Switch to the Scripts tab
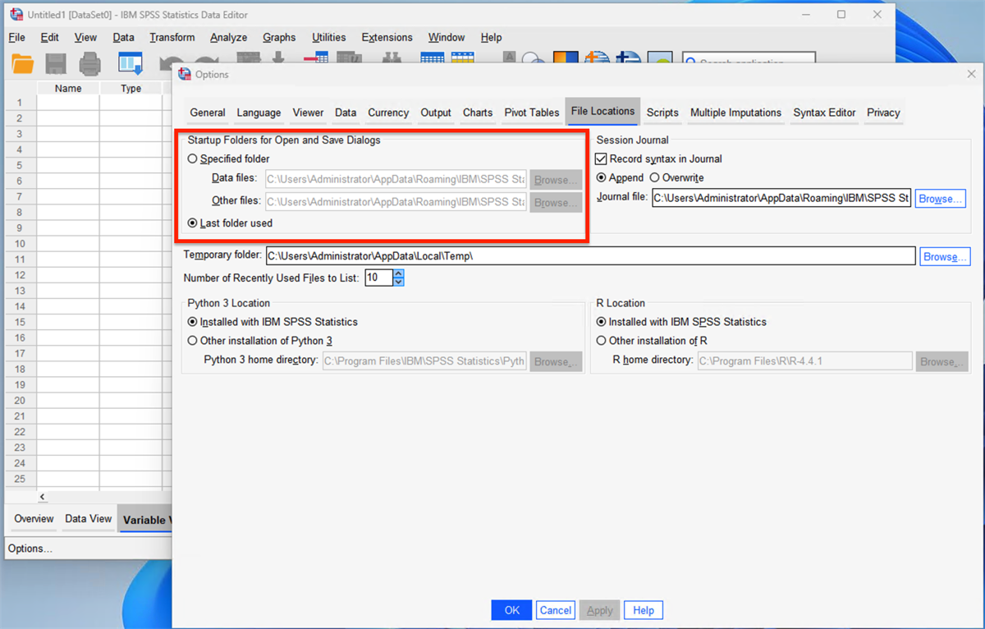 (x=662, y=112)
